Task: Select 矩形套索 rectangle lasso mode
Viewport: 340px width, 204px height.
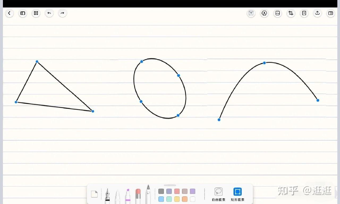Action: pos(237,194)
